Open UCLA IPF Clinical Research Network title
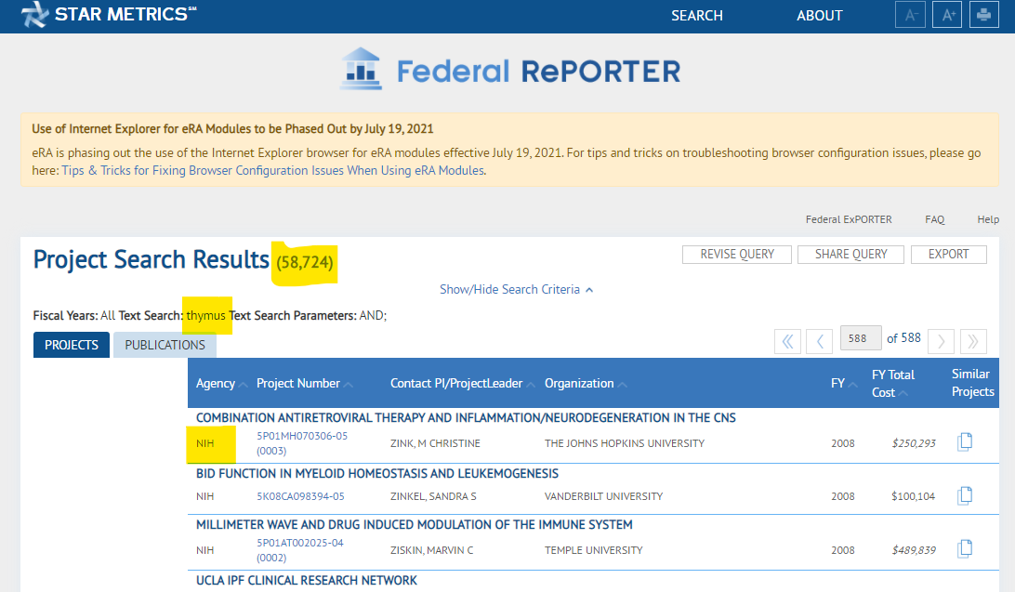1015x592 pixels. coord(306,580)
